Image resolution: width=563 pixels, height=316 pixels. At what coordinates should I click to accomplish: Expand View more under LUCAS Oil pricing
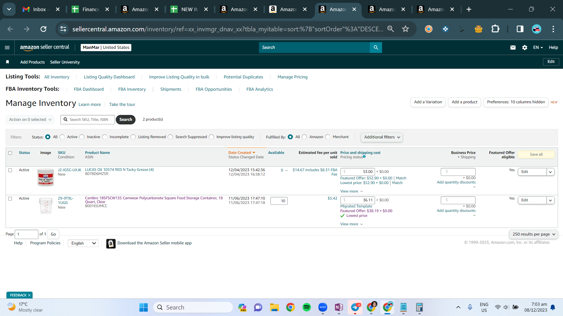(x=352, y=191)
